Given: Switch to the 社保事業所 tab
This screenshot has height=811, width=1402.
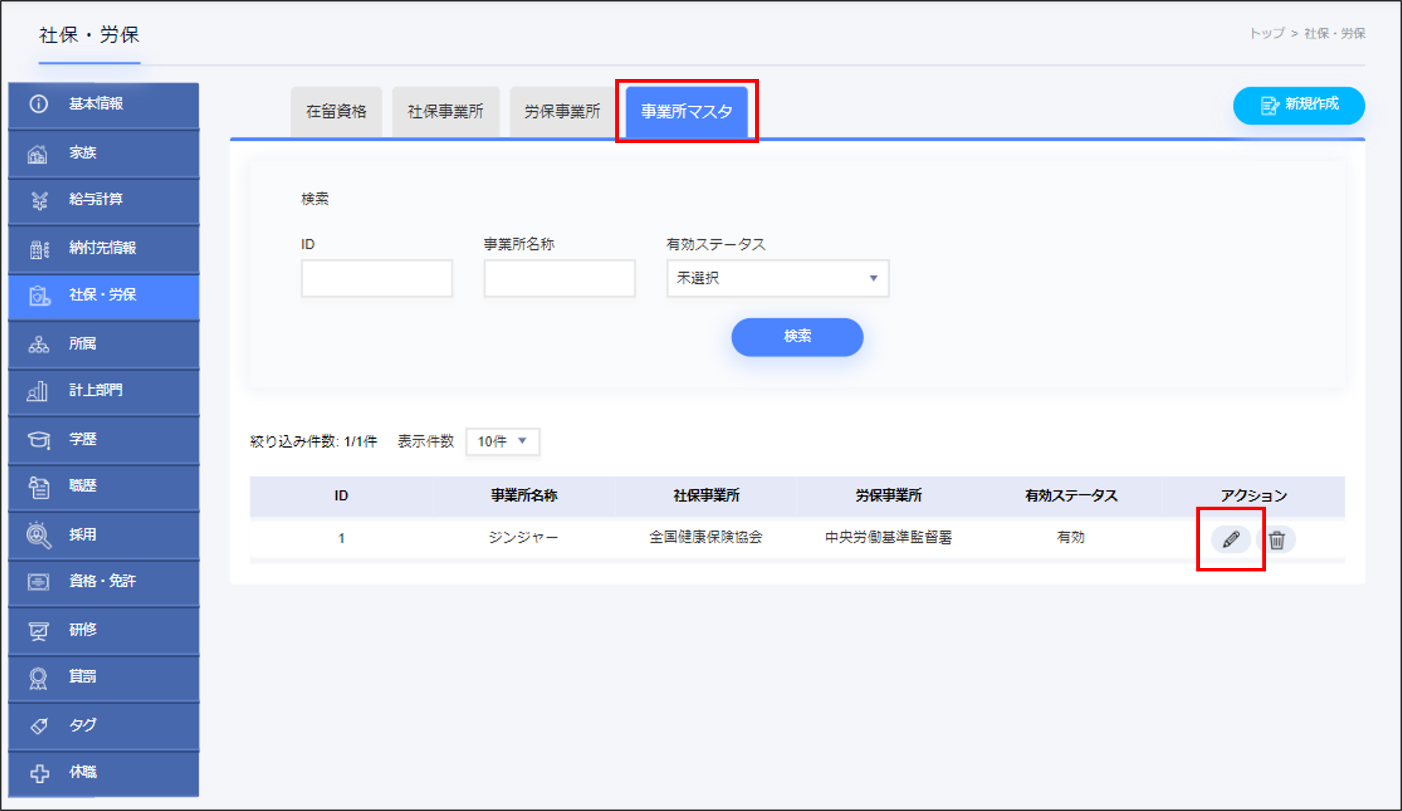Looking at the screenshot, I should [x=445, y=112].
